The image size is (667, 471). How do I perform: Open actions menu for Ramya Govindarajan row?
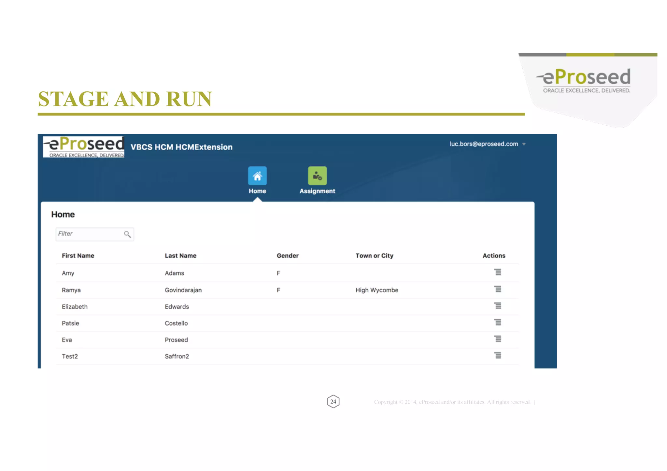coord(497,289)
